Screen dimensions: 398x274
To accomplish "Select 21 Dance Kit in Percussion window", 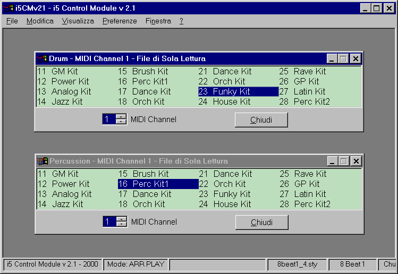I will coord(225,174).
